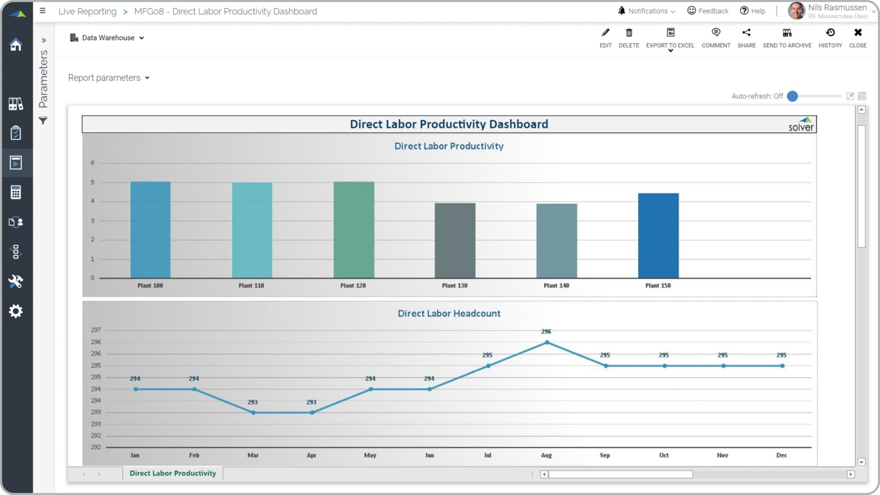Expand the Data Warehouse dropdown
This screenshot has width=880, height=495.
click(108, 38)
